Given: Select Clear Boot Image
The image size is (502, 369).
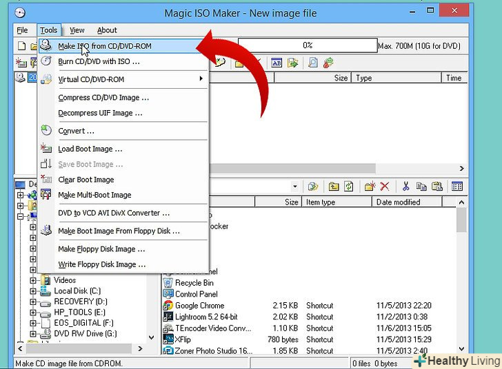Looking at the screenshot, I should click(123, 180).
